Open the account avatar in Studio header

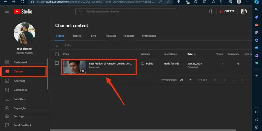[244, 11]
